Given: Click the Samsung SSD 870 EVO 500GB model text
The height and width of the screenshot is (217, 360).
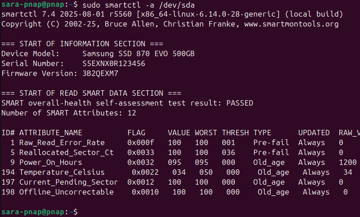Looking at the screenshot, I should pos(139,53).
